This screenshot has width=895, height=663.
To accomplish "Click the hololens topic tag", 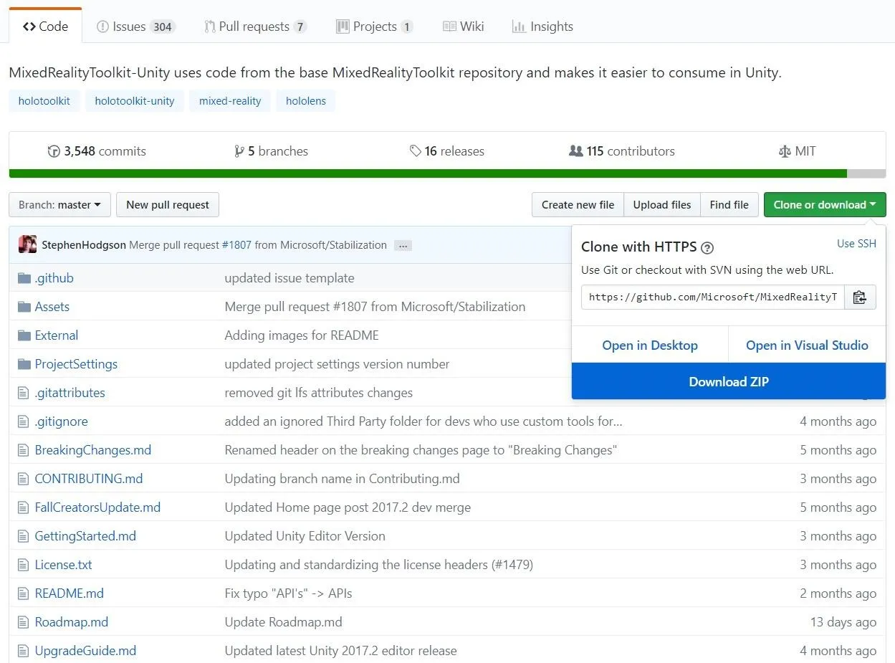I will [306, 101].
